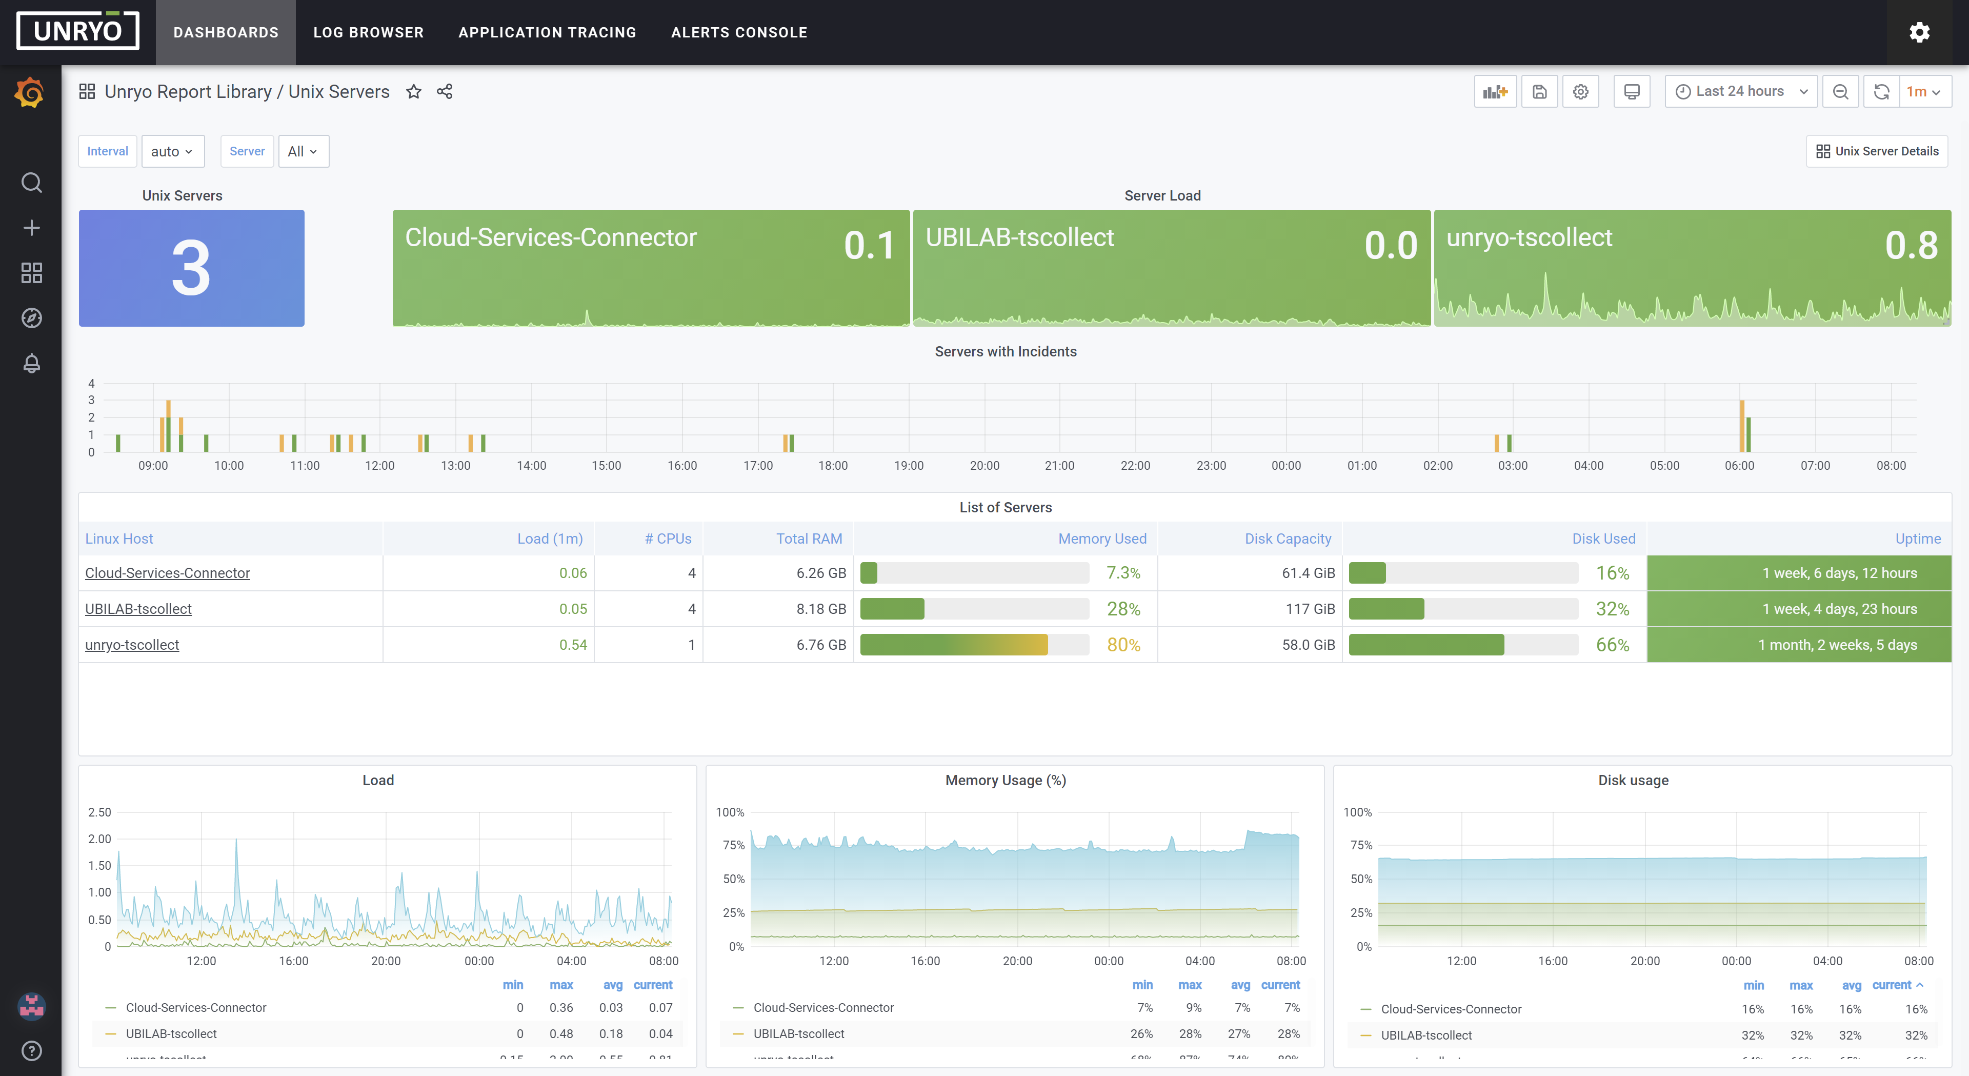This screenshot has height=1076, width=1969.
Task: Open the Memory Usage (%) panel title menu
Action: point(1005,780)
